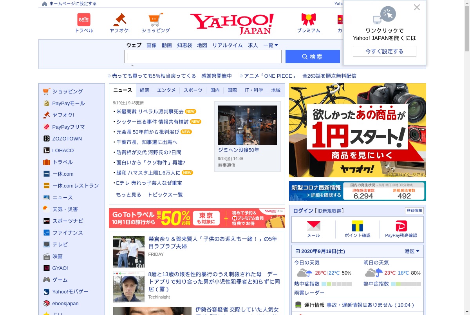The image size is (470, 315).
Task: Switch to the IT・科学 news tab
Action: [x=254, y=90]
